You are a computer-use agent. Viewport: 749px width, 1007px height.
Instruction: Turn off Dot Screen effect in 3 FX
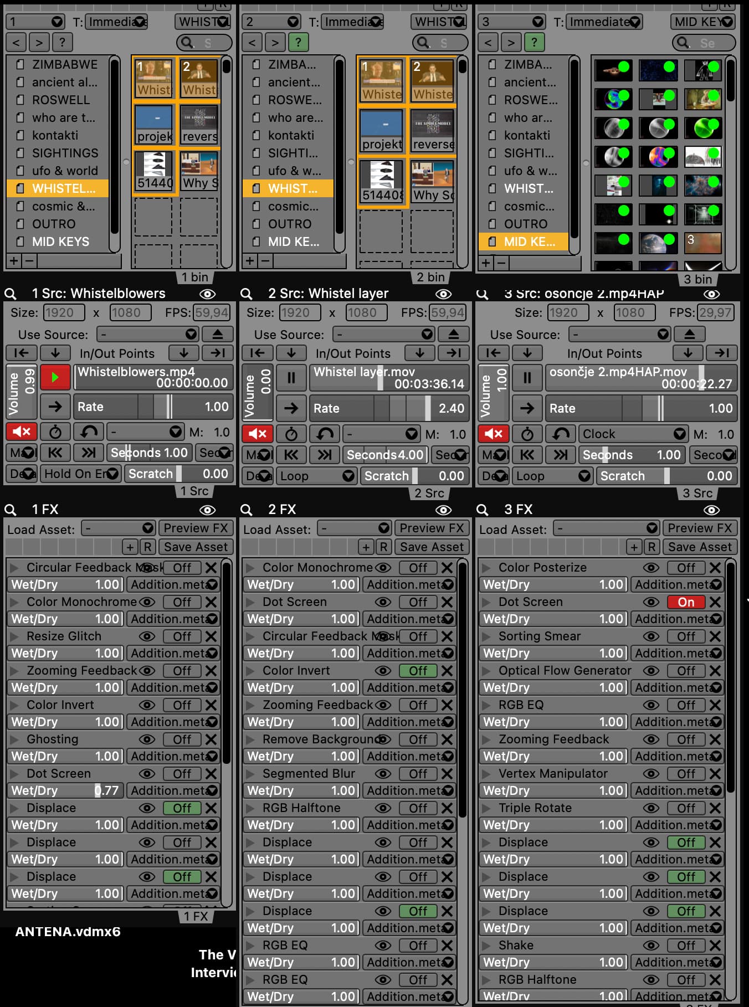(x=685, y=602)
